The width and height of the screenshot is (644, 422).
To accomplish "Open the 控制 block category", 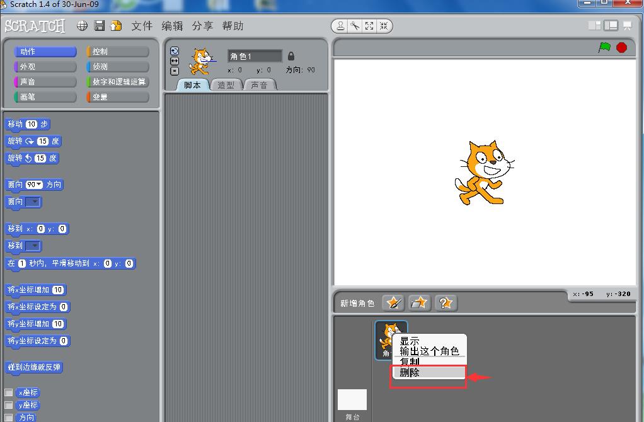I will point(118,52).
